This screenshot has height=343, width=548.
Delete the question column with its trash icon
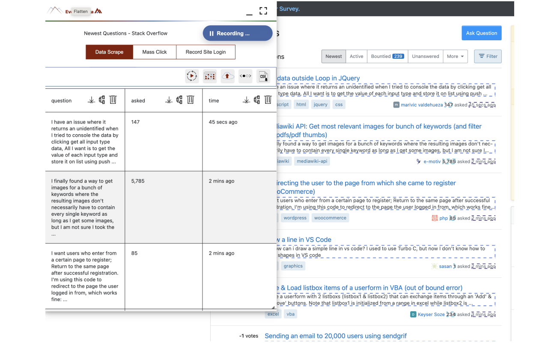[x=113, y=99]
